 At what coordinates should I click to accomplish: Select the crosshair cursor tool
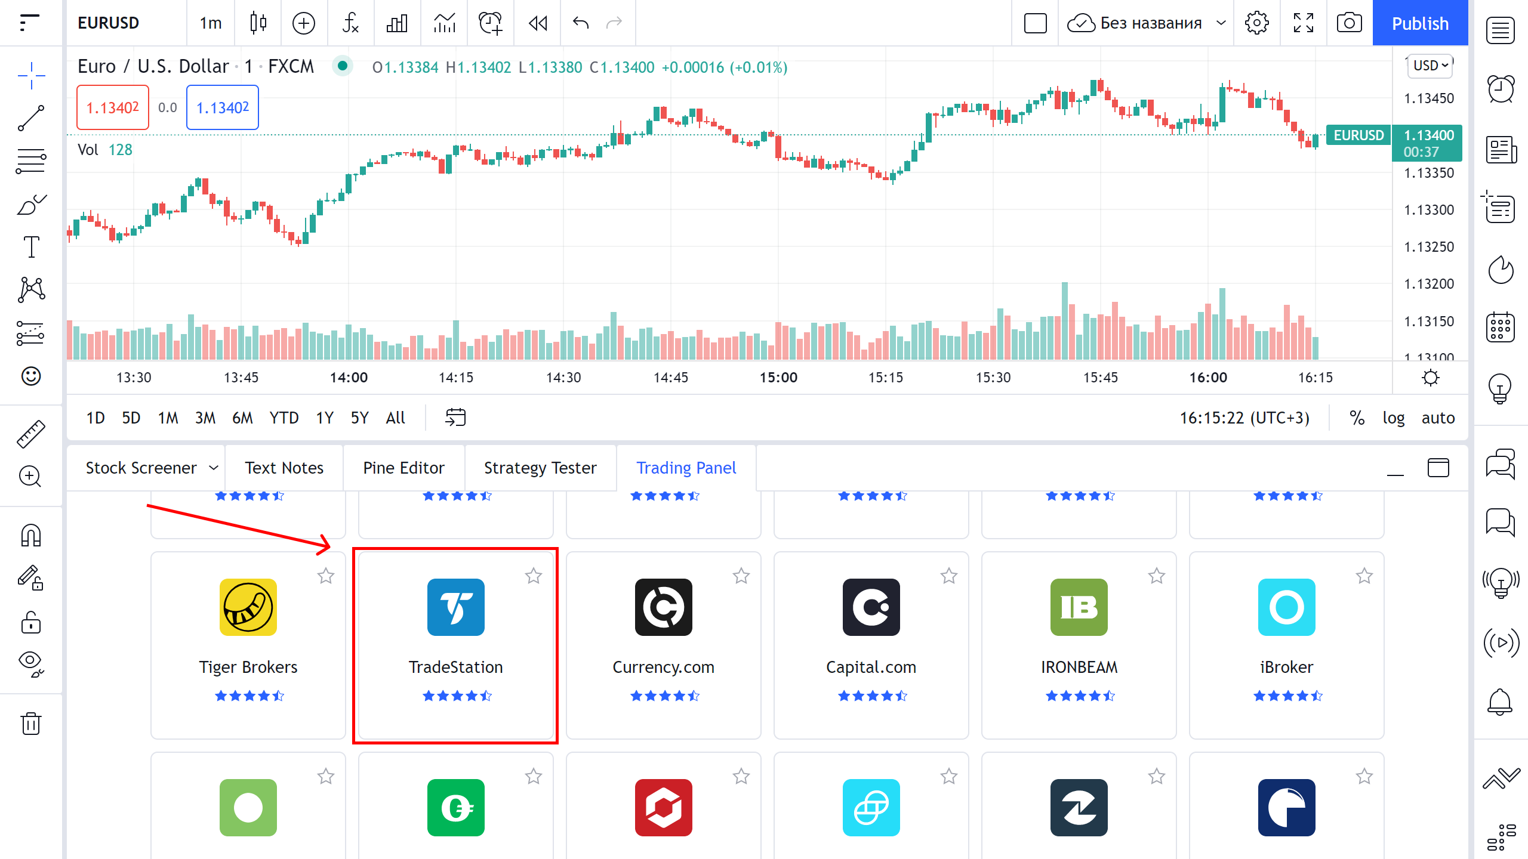coord(31,75)
